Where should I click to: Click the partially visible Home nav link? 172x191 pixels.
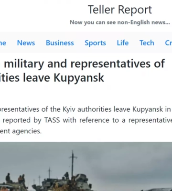(3, 43)
